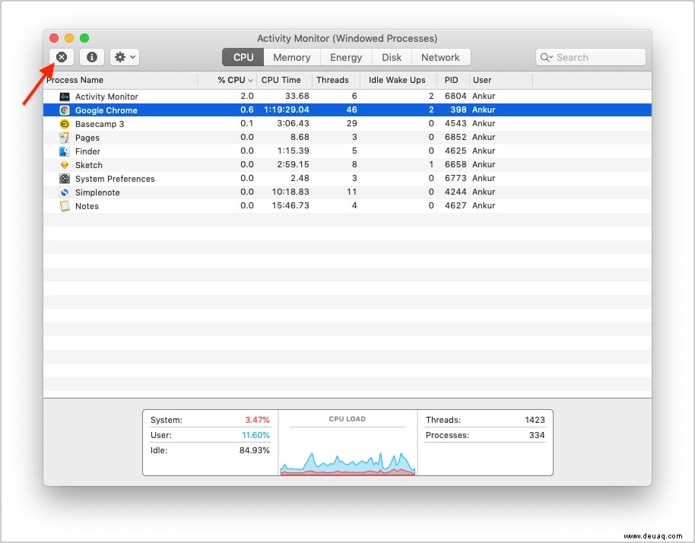
Task: Select the Basecamp 3 process name
Action: pos(100,124)
